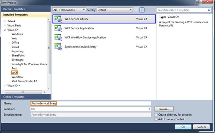Open the .NET Framework 4 dropdown
Screen dimensions: 215x133
(x=69, y=10)
